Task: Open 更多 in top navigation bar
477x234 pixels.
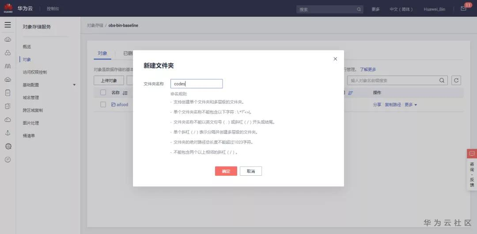Action: tap(375, 9)
